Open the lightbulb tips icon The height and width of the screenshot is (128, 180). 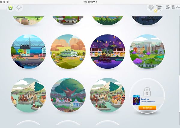[x=151, y=7]
